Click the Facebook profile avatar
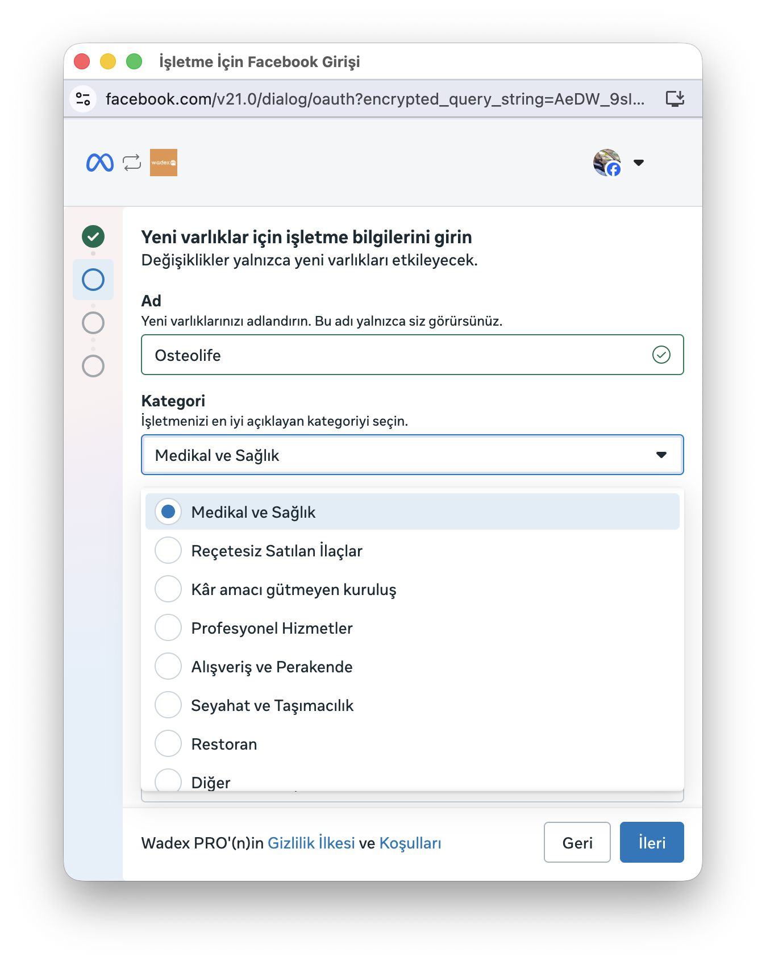Image resolution: width=766 pixels, height=965 pixels. tap(607, 163)
